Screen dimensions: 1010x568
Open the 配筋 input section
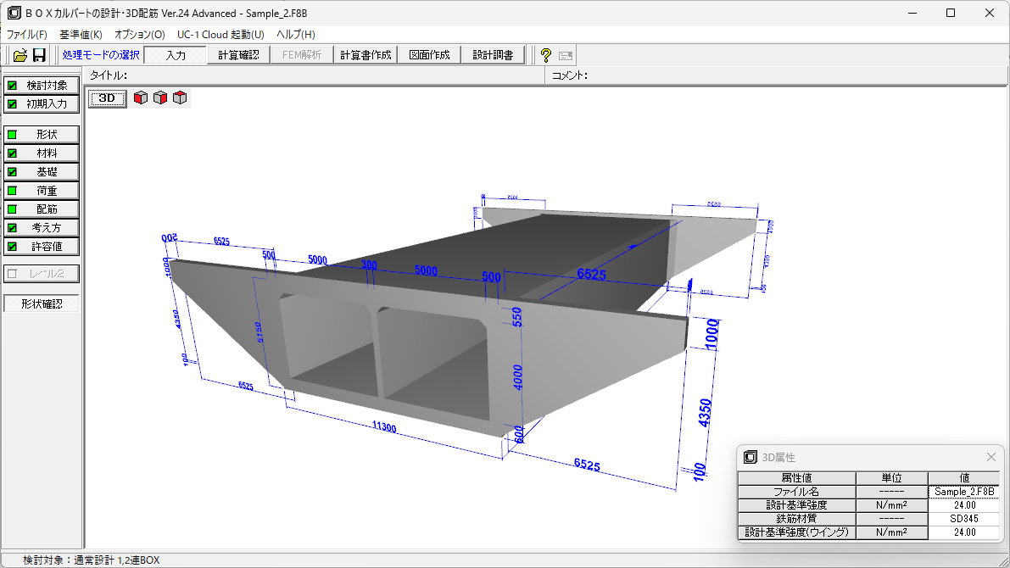42,209
